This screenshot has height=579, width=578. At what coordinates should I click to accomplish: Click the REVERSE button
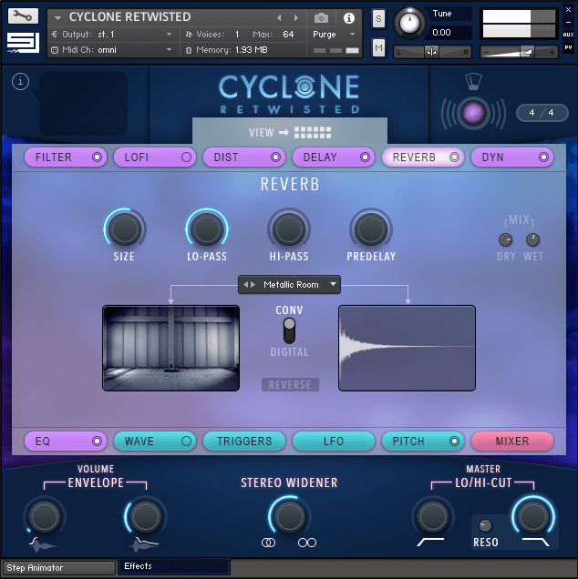pyautogui.click(x=290, y=385)
